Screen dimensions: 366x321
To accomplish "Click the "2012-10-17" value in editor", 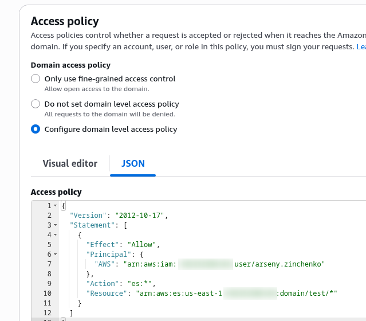I will coord(140,216).
